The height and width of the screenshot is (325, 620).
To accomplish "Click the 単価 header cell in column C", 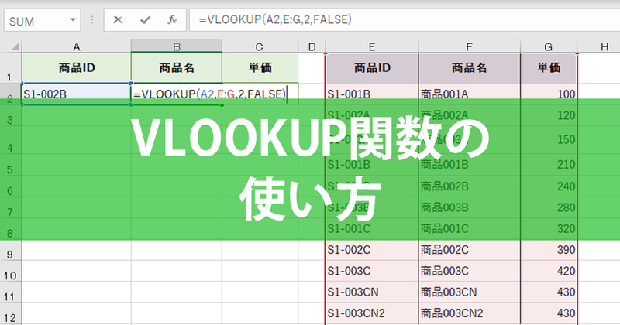I will pos(260,68).
